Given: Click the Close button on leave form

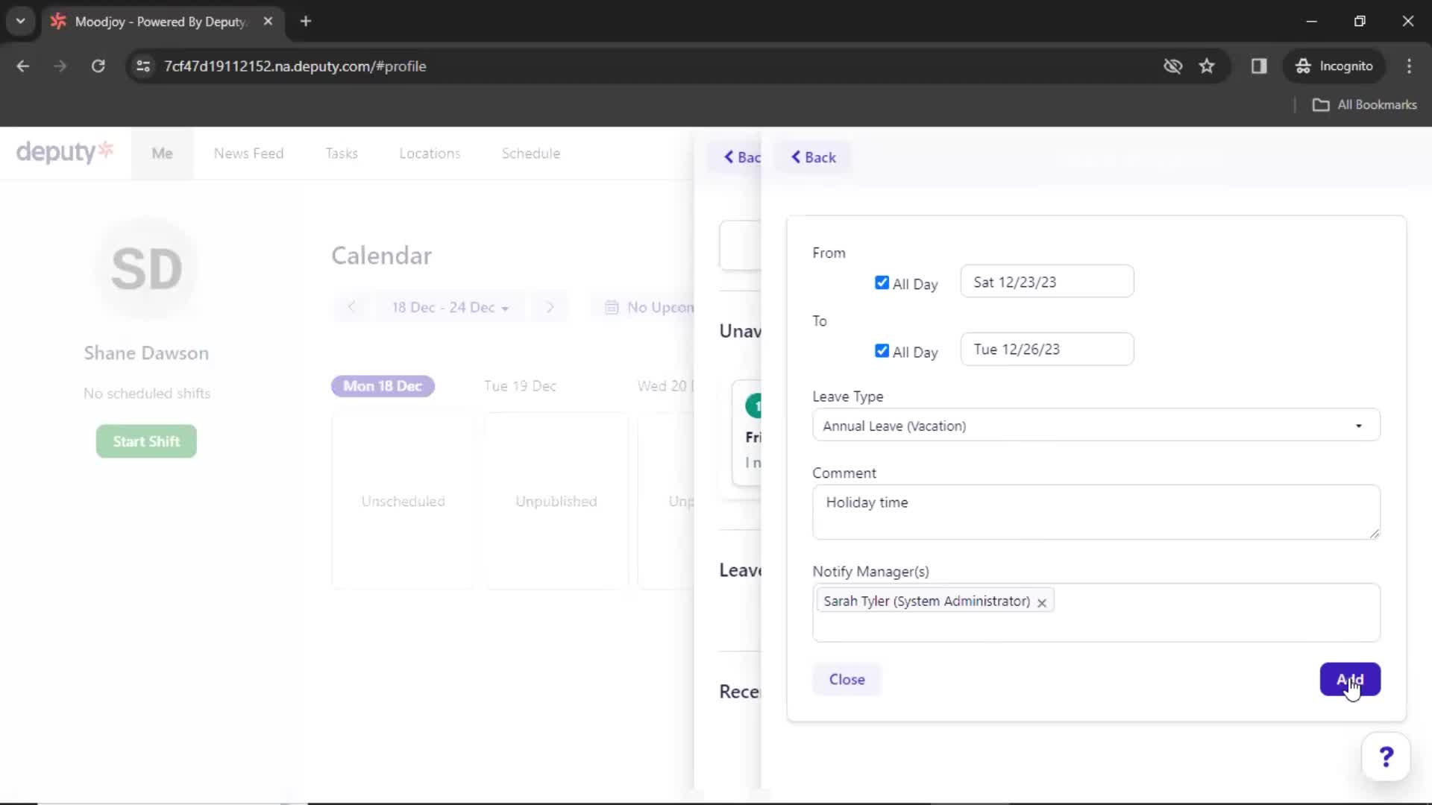Looking at the screenshot, I should (x=847, y=679).
